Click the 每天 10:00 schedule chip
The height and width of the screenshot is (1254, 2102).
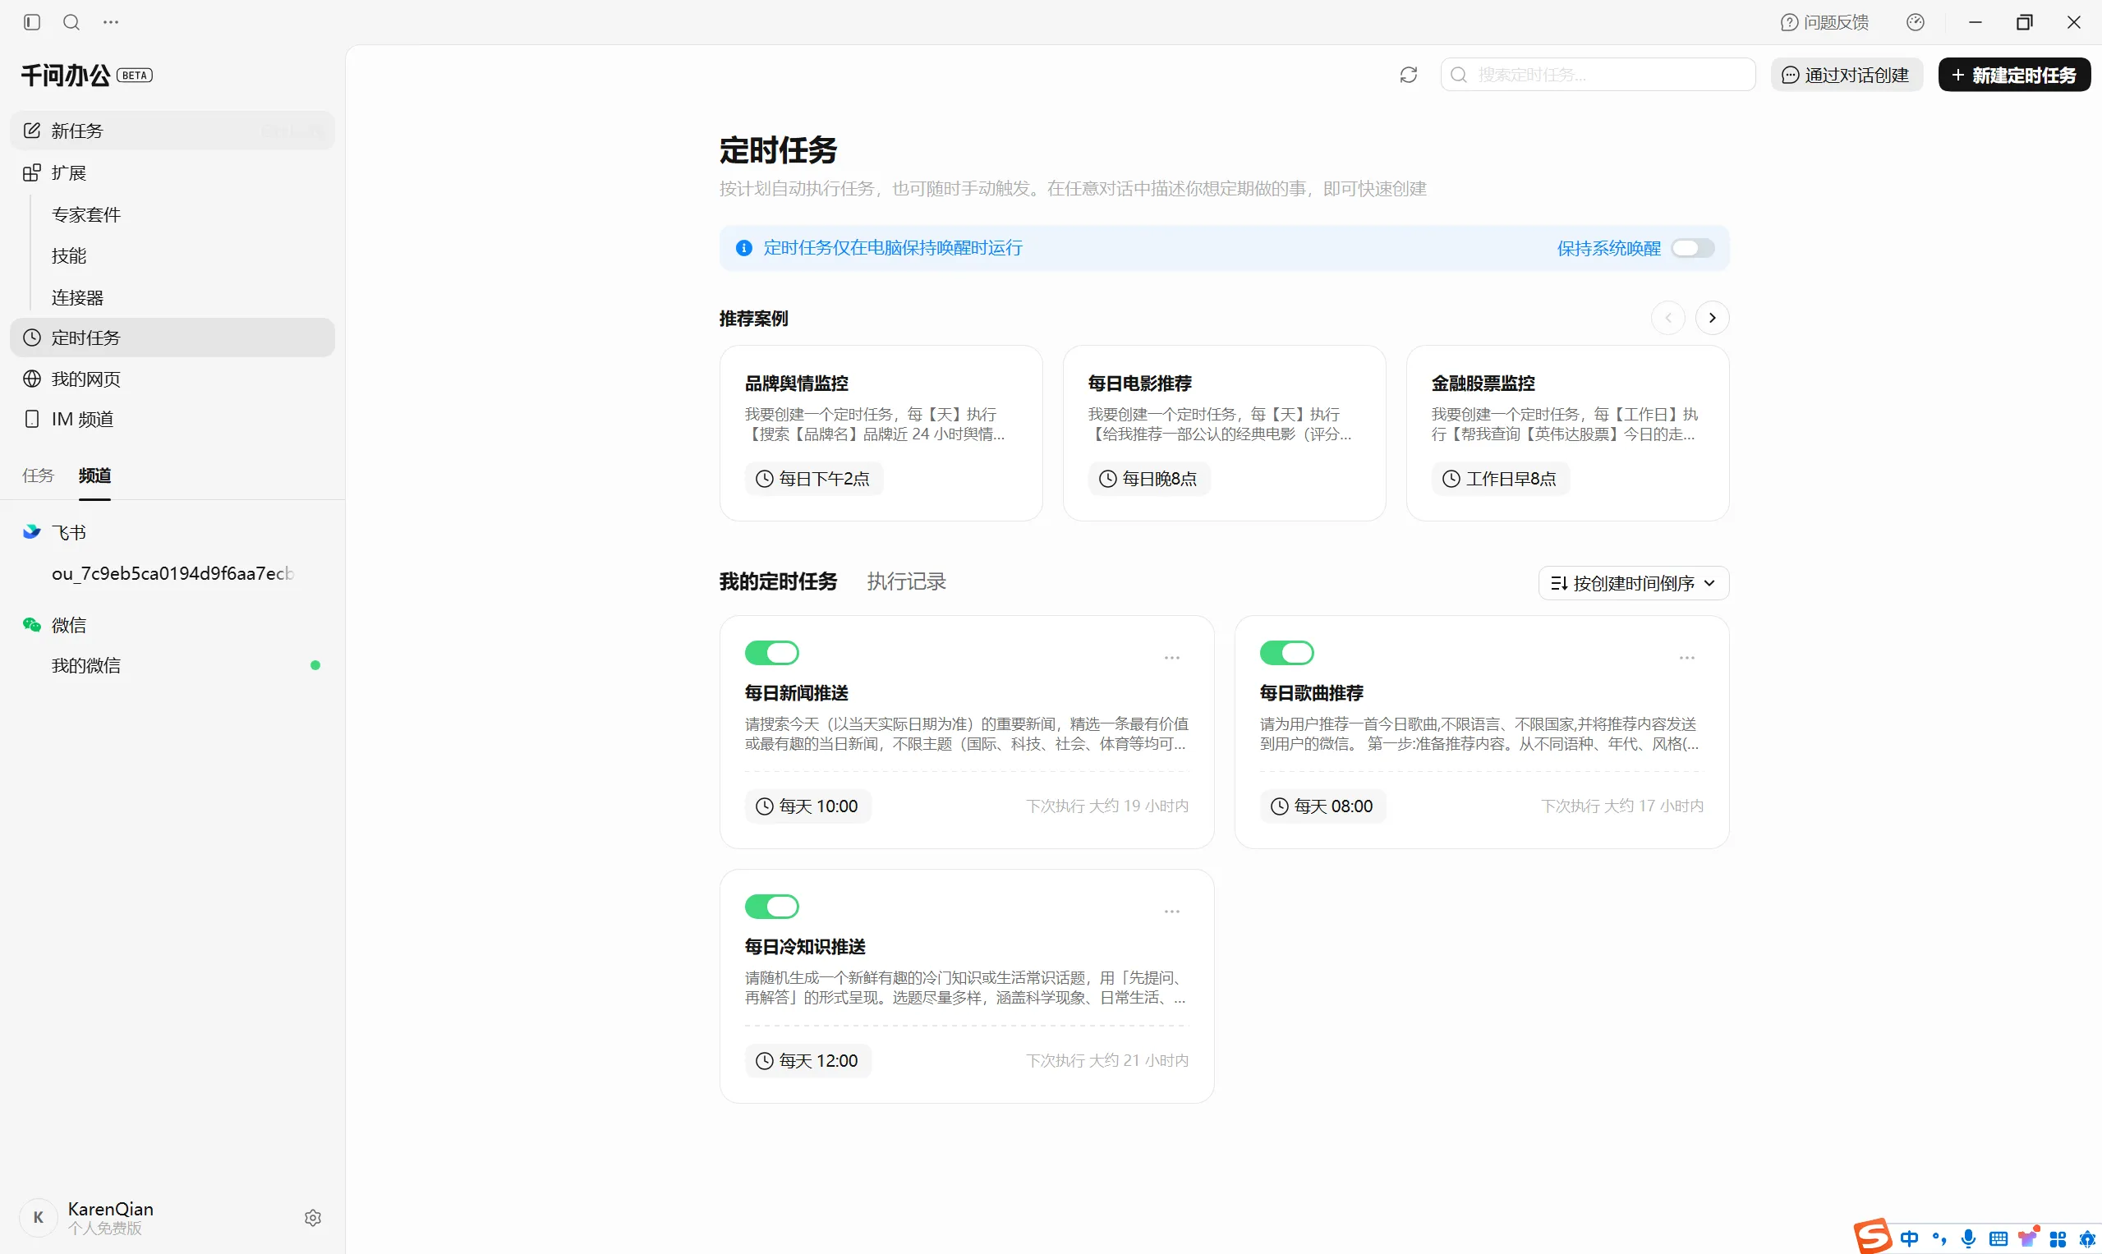coord(808,806)
